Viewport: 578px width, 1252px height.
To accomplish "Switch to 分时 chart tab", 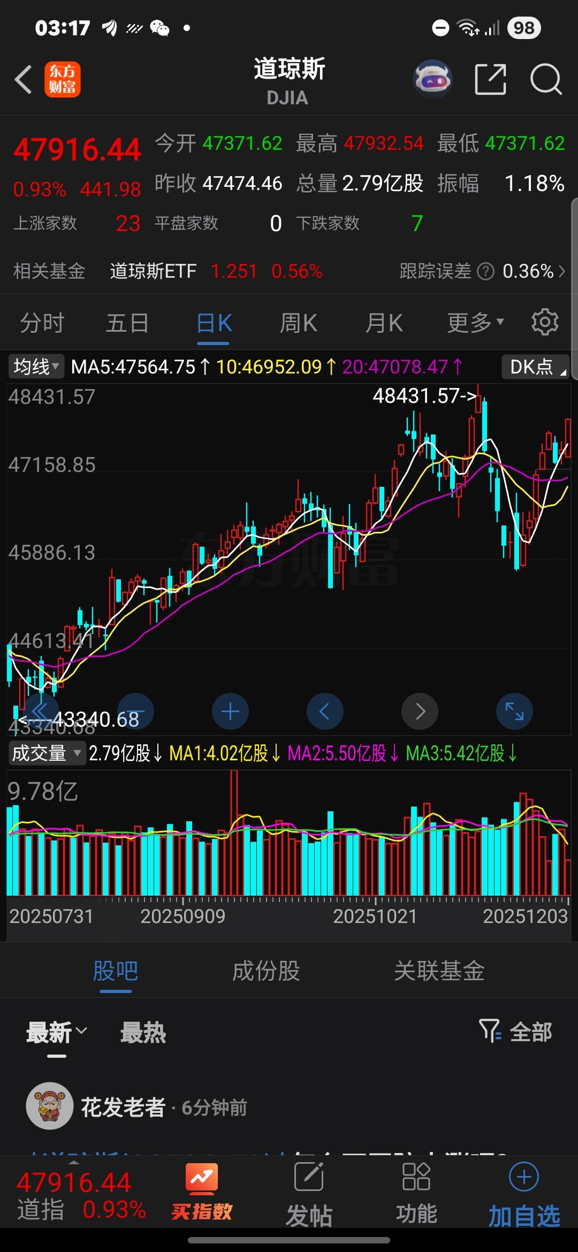I will pyautogui.click(x=42, y=323).
